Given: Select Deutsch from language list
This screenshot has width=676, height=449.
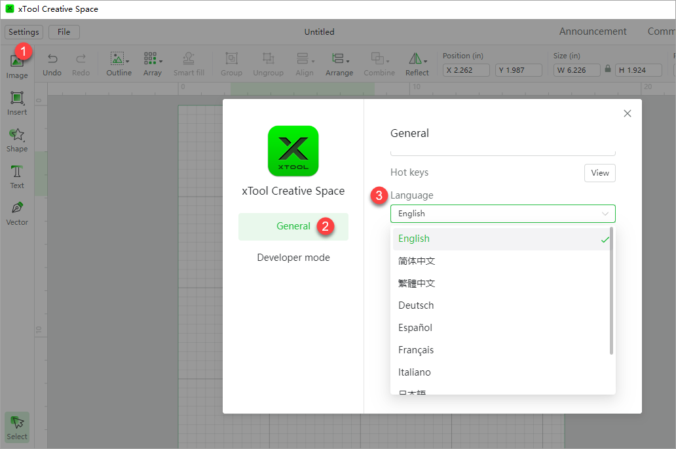Looking at the screenshot, I should point(416,305).
